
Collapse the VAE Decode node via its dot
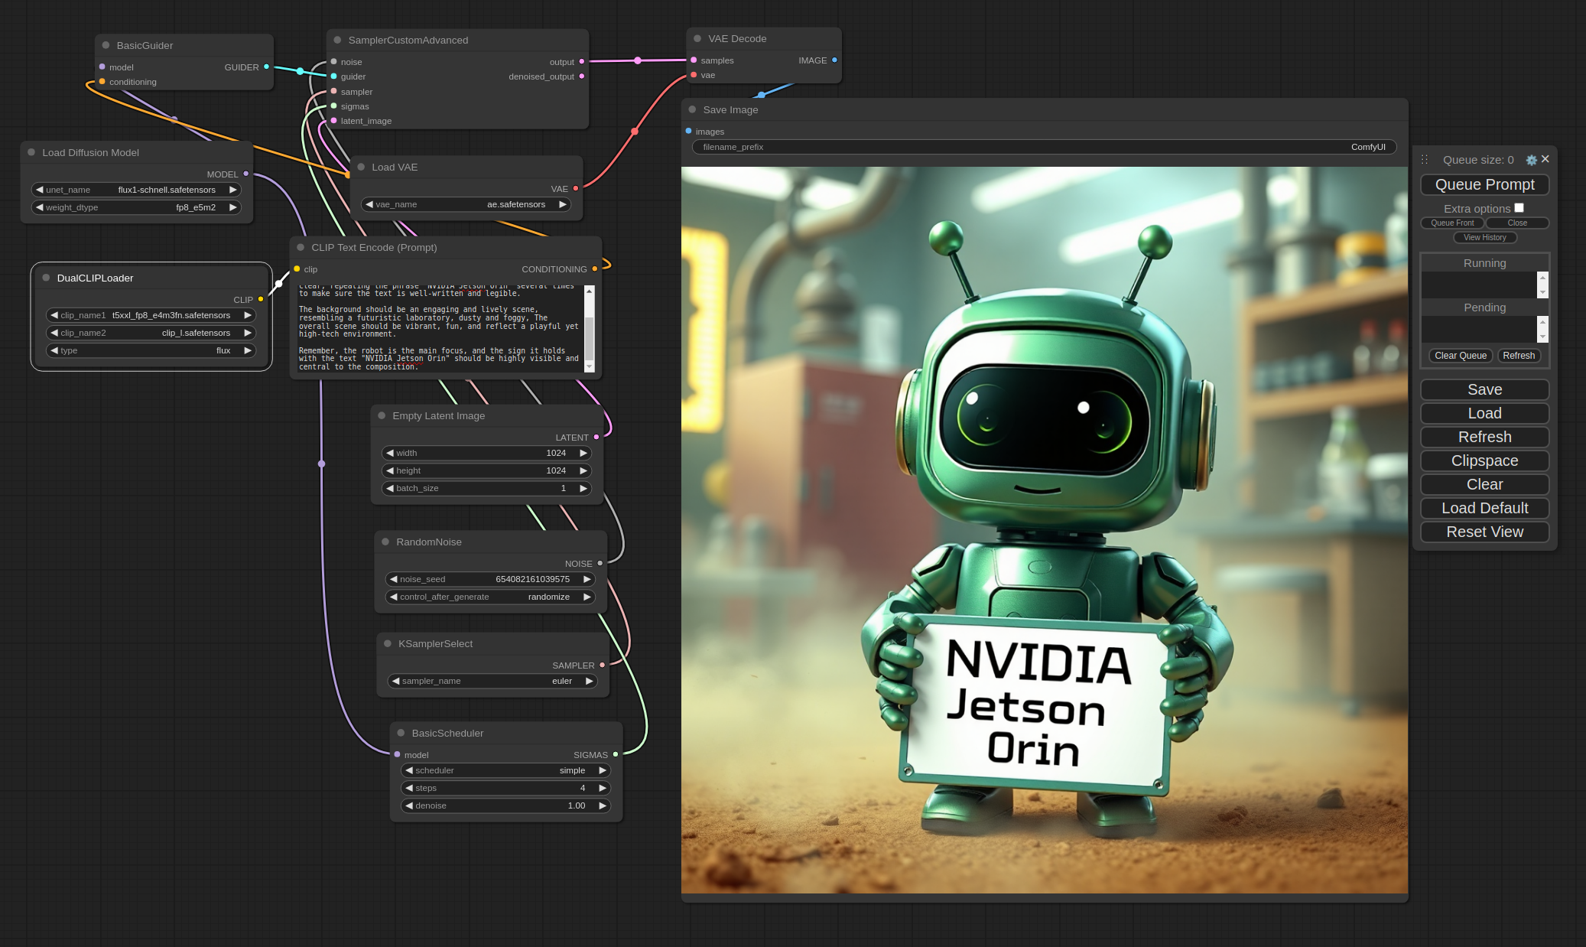697,38
